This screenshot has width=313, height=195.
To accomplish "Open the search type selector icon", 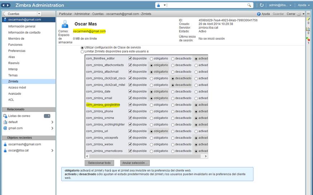I will pos(158,5).
